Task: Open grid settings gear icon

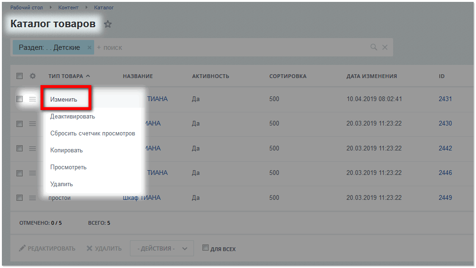Action: point(33,76)
